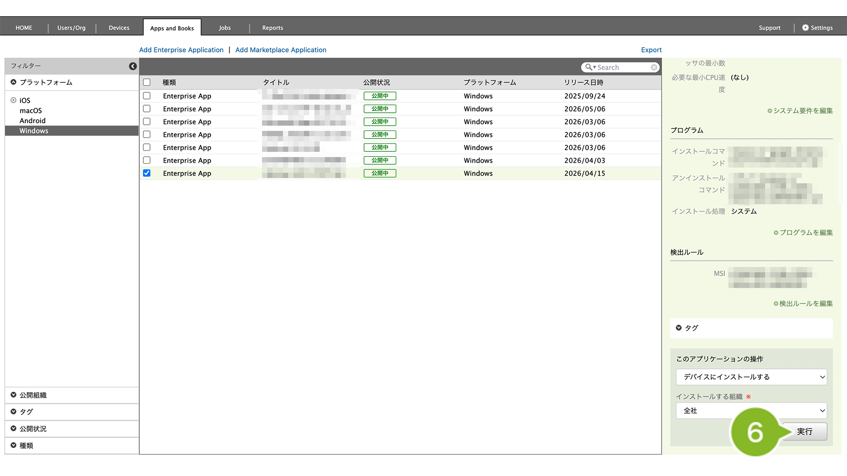Sort by the 公開状況 column header
The width and height of the screenshot is (847, 476).
click(376, 82)
